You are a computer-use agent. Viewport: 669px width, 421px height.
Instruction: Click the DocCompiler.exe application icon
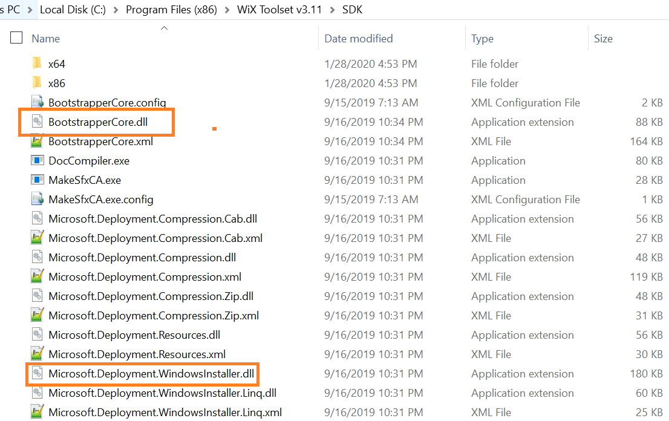point(38,160)
